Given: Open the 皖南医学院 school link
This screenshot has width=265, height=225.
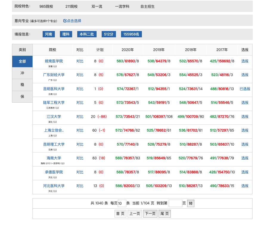Looking at the screenshot, I should pyautogui.click(x=54, y=61).
